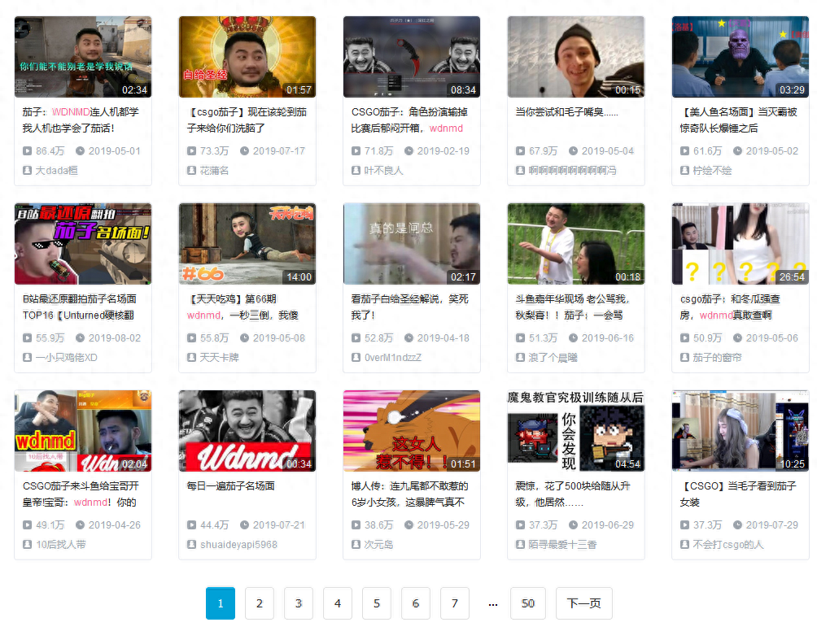Open the 白给圣经 video thumbnail

tap(247, 57)
